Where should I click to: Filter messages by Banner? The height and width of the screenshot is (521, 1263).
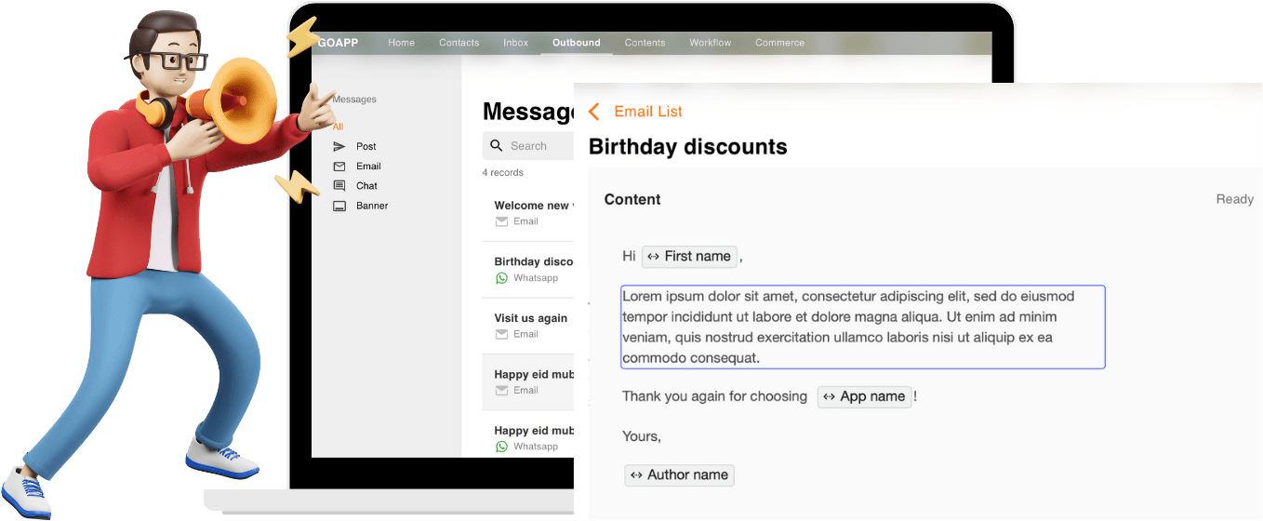pos(372,206)
